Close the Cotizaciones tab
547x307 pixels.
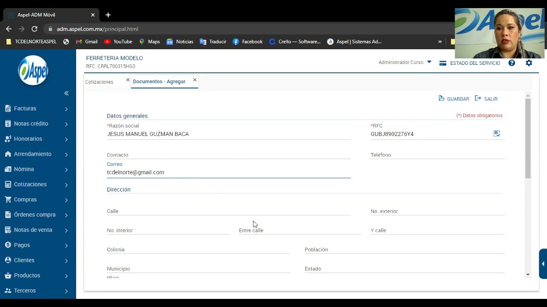tap(128, 80)
